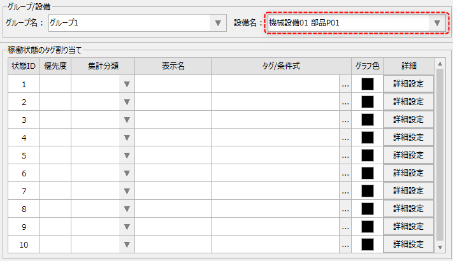Click the ellipsis browse icon in row 1
The height and width of the screenshot is (261, 453).
[345, 84]
